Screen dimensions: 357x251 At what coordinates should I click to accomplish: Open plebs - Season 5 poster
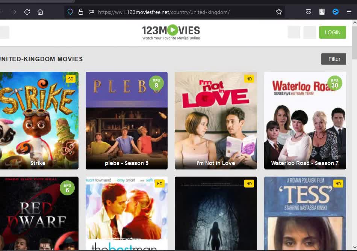click(127, 121)
